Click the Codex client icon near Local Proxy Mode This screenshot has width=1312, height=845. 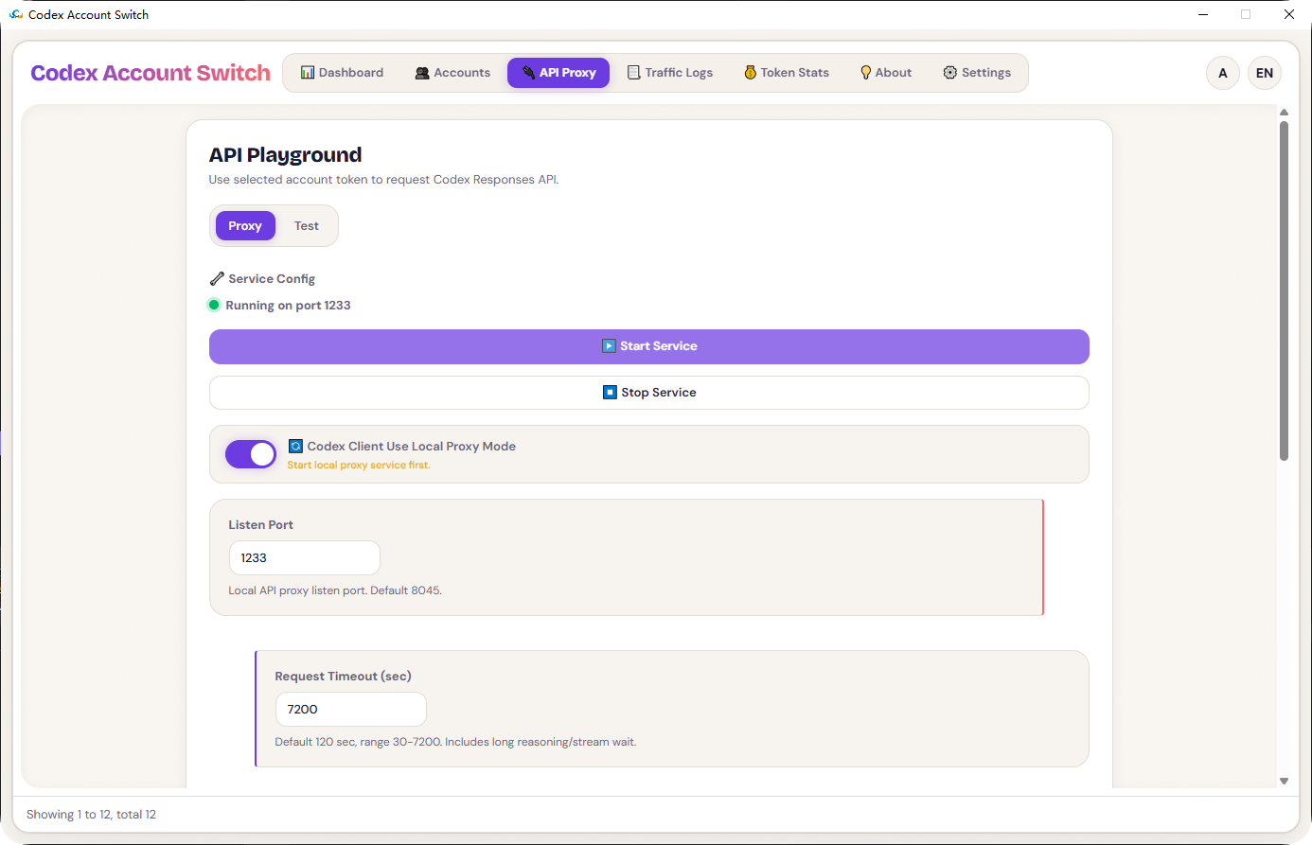click(295, 446)
